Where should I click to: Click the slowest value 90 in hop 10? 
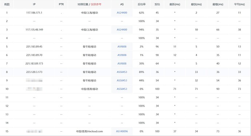[218, 89]
